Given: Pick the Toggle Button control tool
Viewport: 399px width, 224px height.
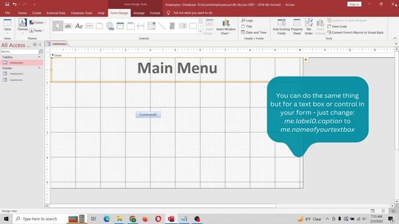Looking at the screenshot, I should (x=172, y=26).
